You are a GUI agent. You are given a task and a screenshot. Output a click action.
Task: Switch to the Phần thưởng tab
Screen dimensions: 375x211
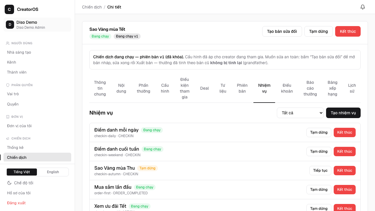pyautogui.click(x=144, y=88)
